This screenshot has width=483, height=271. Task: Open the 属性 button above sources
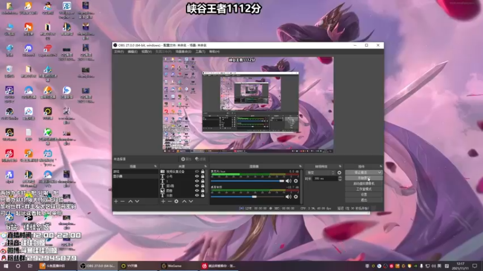point(186,159)
